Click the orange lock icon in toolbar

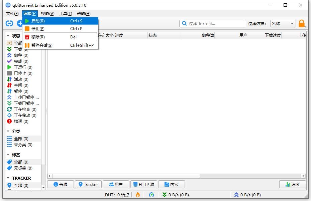pyautogui.click(x=302, y=23)
